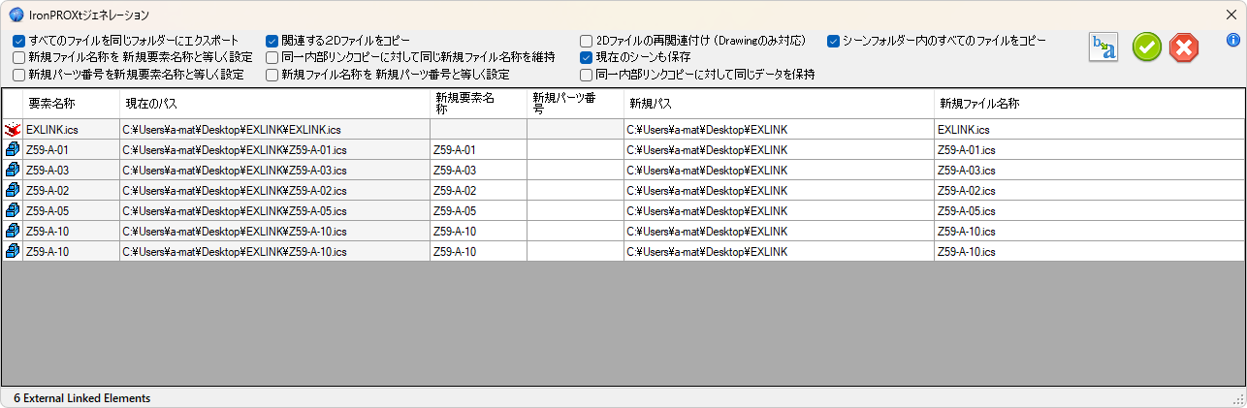Click new file name Z59-A-02.ics
This screenshot has width=1247, height=408.
click(x=1089, y=190)
